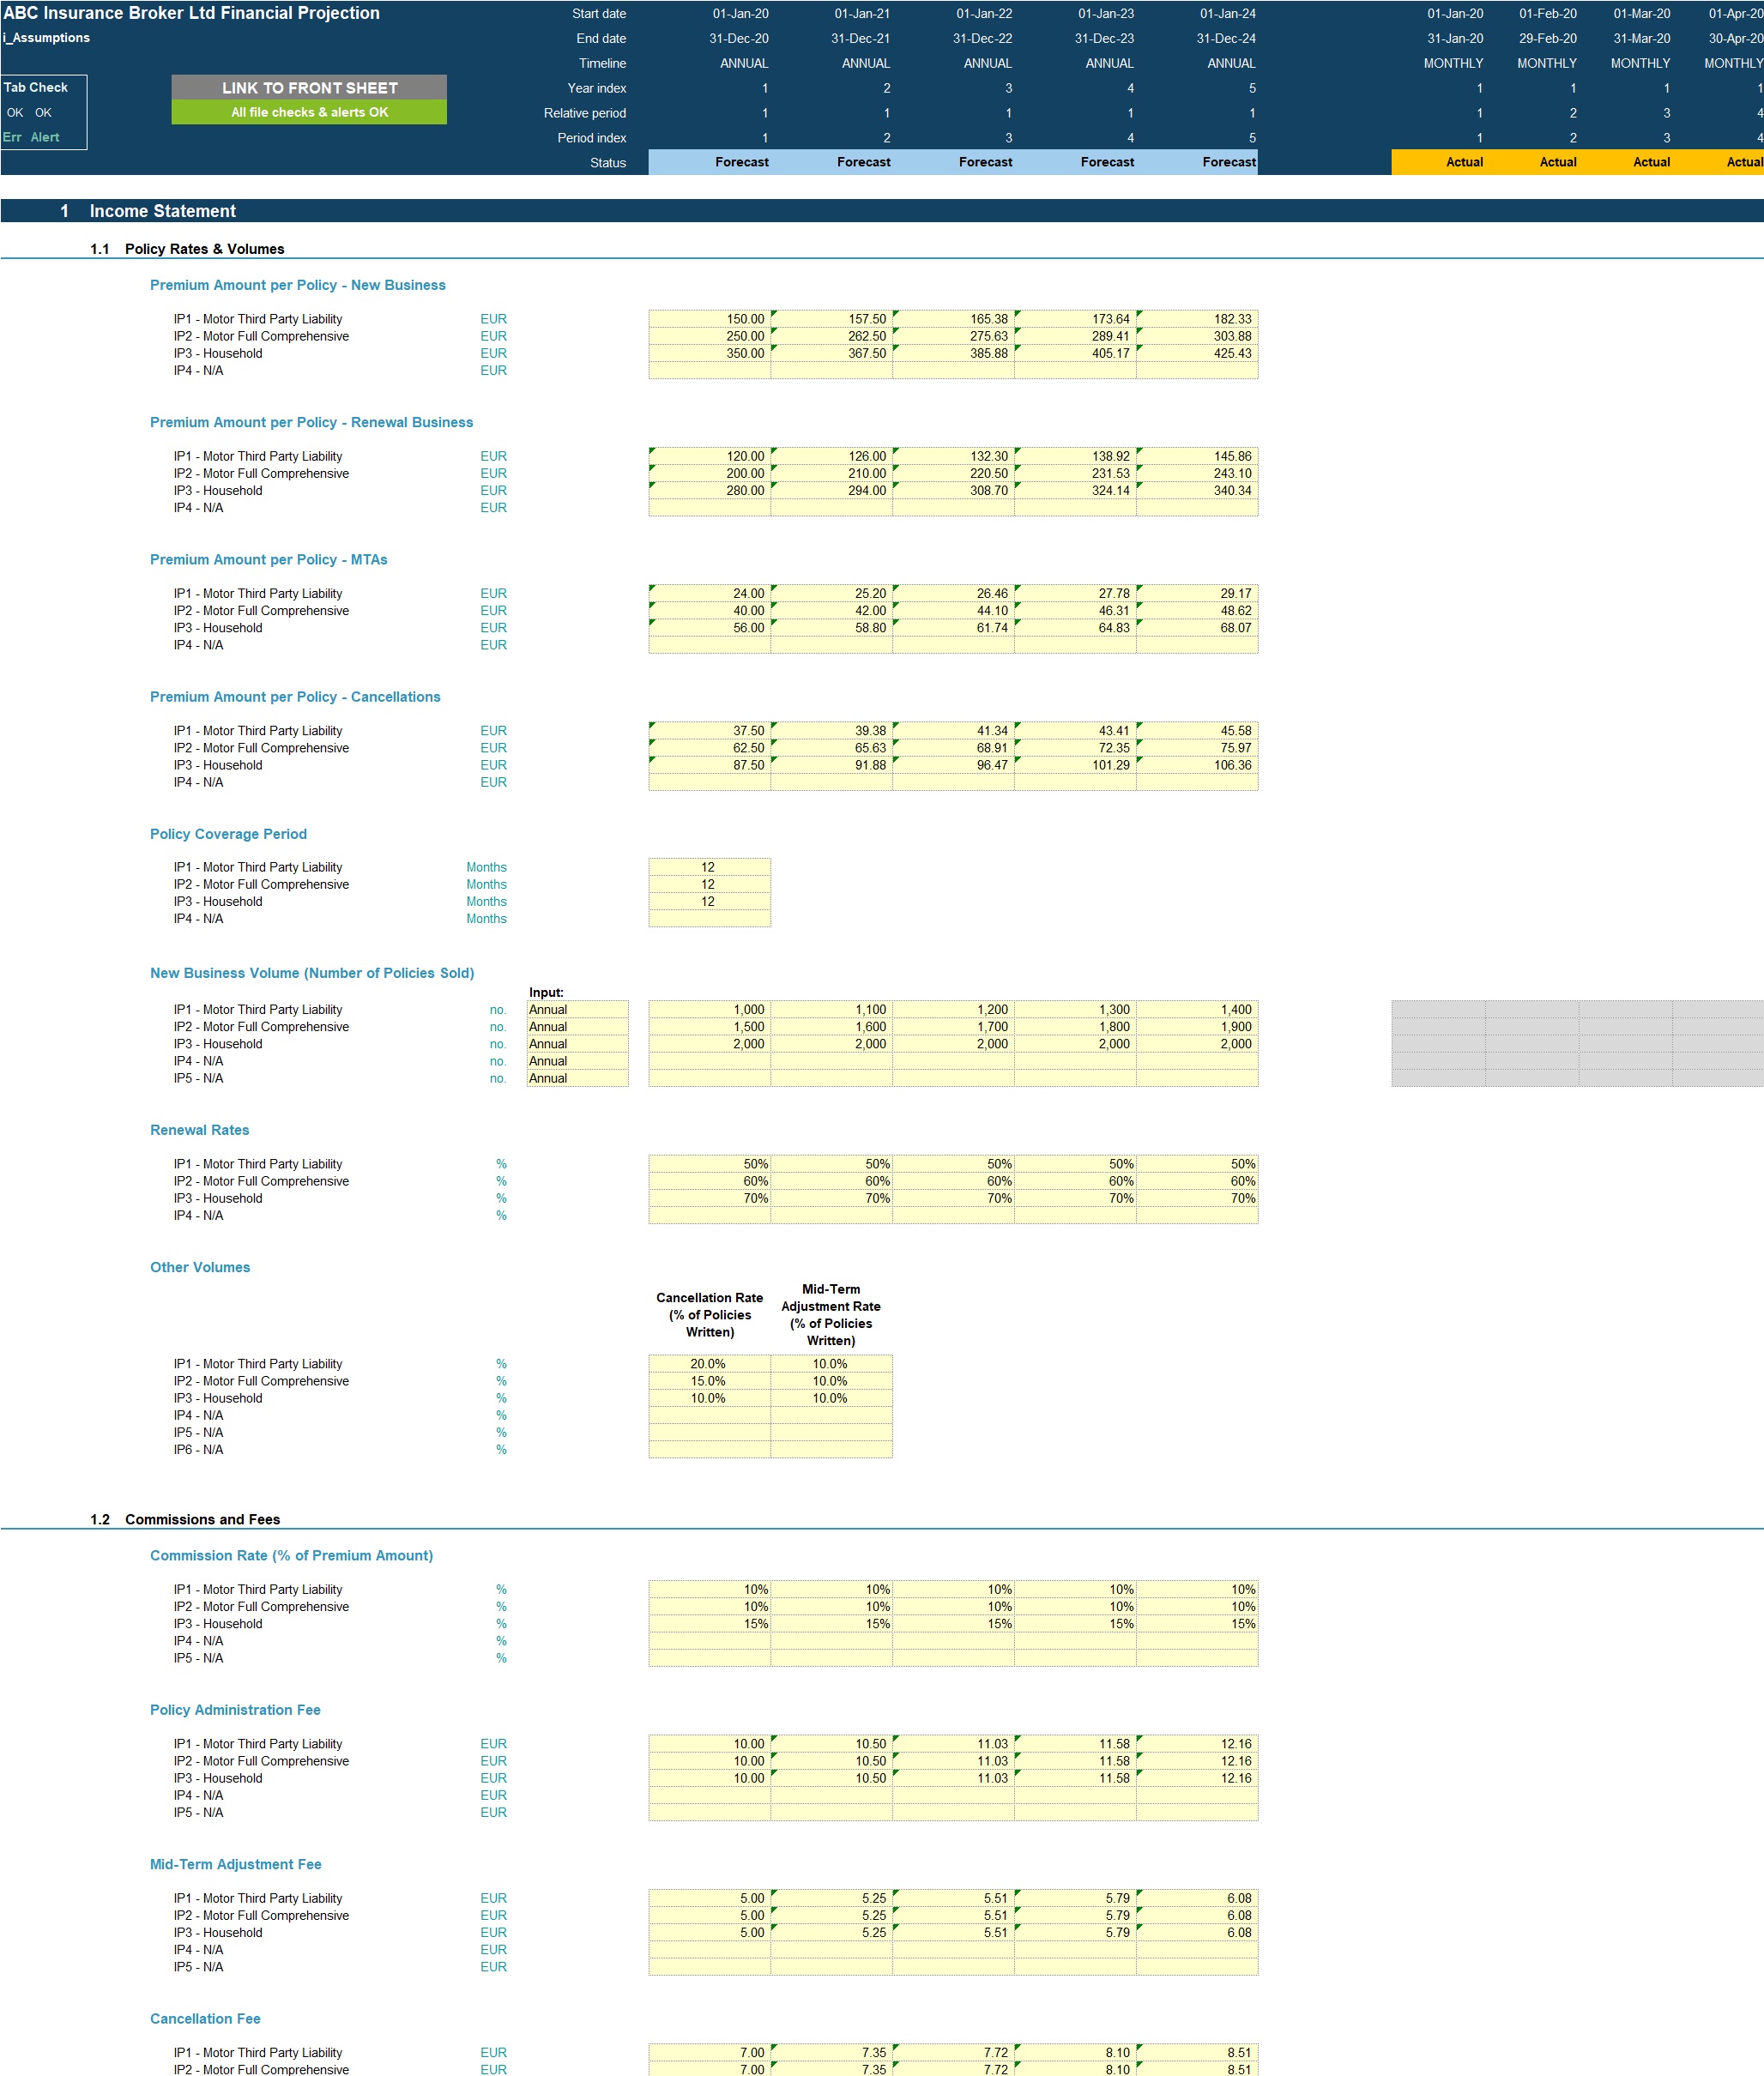Click the 'All file checks & alerts OK' banner

[x=309, y=112]
